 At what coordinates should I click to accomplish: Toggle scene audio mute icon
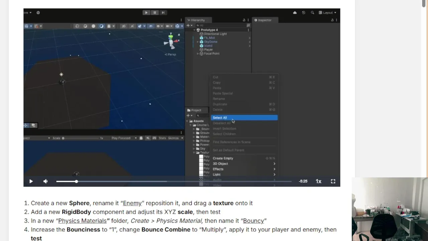(132, 26)
